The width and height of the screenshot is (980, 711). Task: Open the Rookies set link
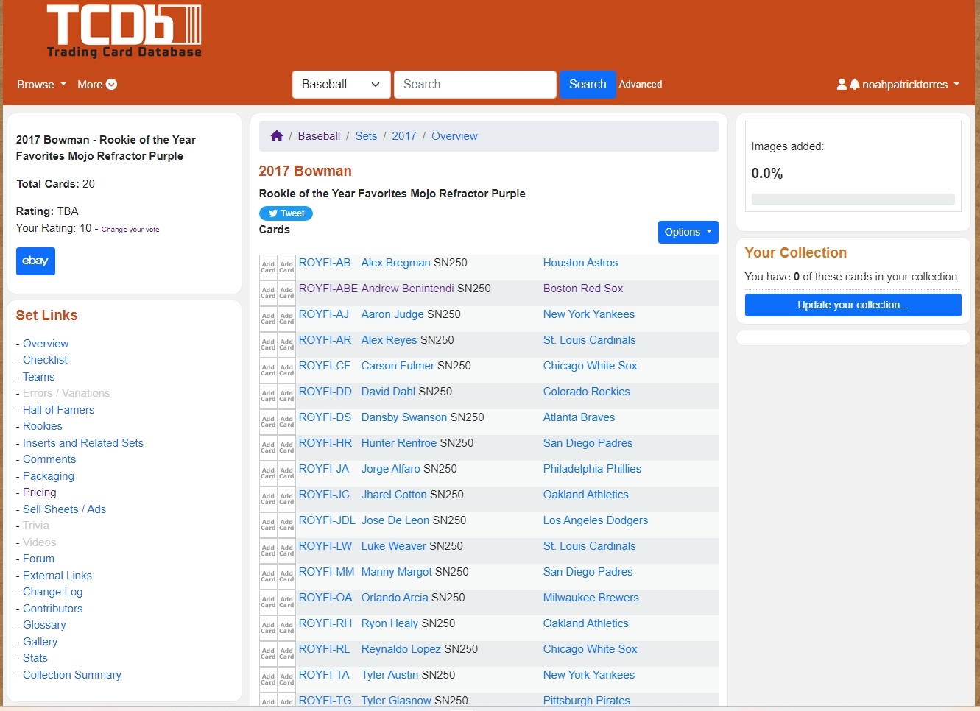click(42, 426)
